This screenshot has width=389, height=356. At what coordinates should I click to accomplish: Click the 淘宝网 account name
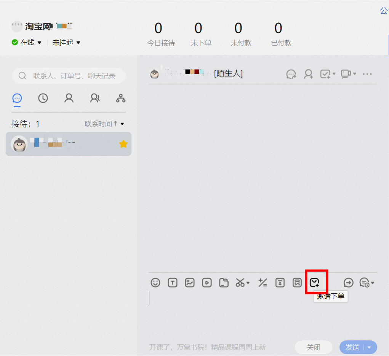38,27
